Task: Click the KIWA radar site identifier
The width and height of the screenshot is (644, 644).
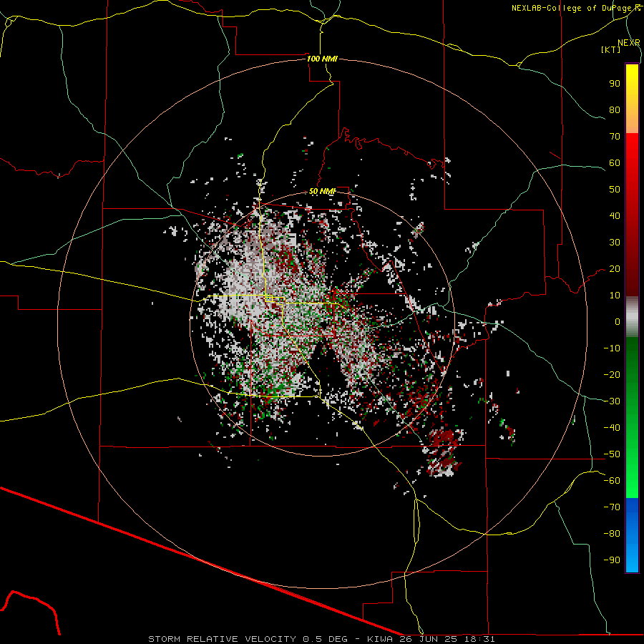Action: pyautogui.click(x=381, y=639)
